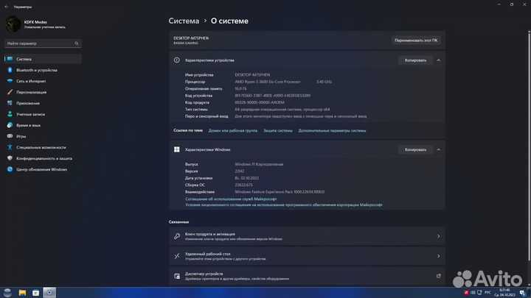This screenshot has width=531, height=298.
Task: Click the Персонализация brush icon
Action: point(10,92)
